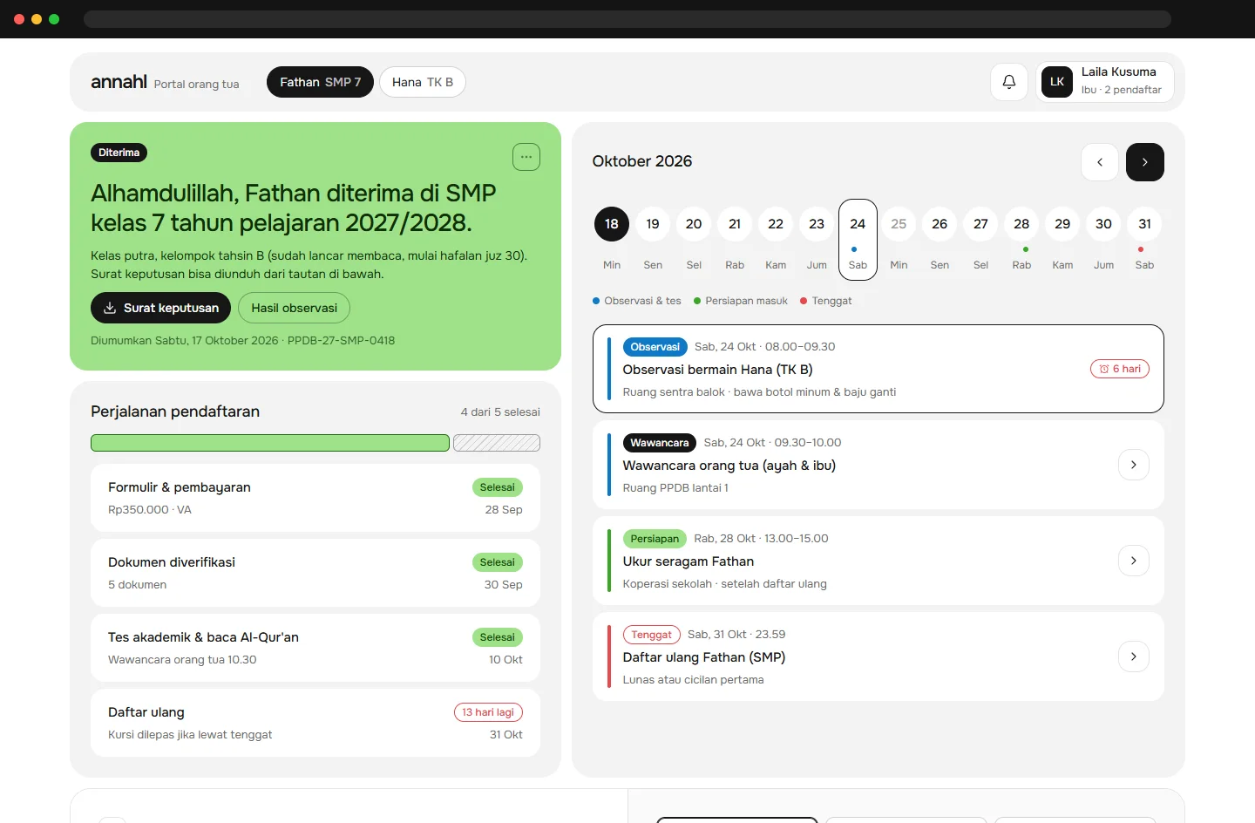The height and width of the screenshot is (823, 1255).
Task: Click the Observasi & tes legend label
Action: point(642,301)
